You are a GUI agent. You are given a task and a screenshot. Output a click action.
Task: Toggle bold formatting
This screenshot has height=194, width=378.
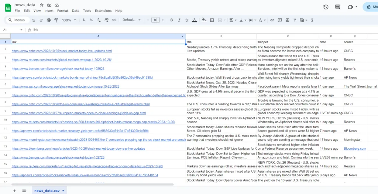(x=171, y=20)
